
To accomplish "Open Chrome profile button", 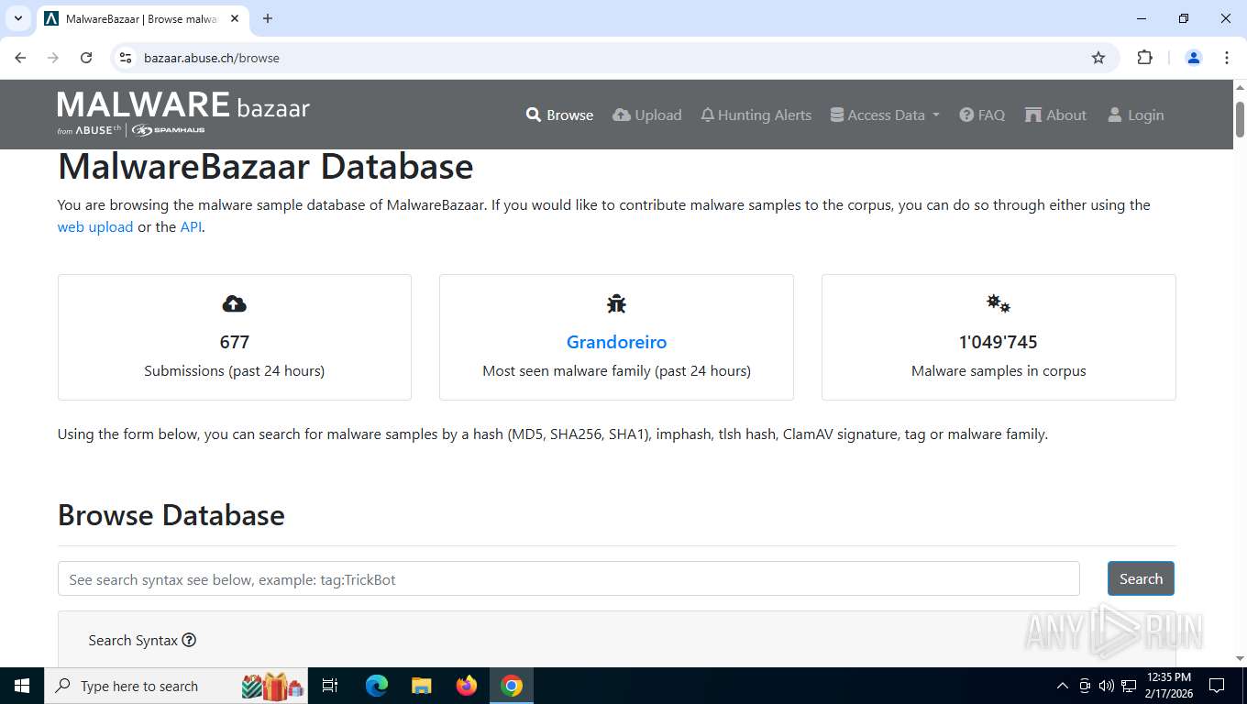I will pyautogui.click(x=1194, y=58).
